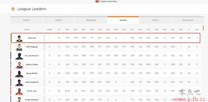Open Will Magnay's player photo

[x=19, y=47]
